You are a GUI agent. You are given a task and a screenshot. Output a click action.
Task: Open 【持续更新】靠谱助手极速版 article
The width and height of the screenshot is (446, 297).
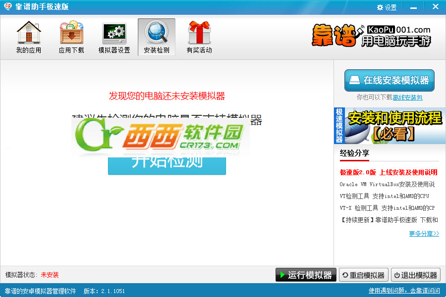389,220
